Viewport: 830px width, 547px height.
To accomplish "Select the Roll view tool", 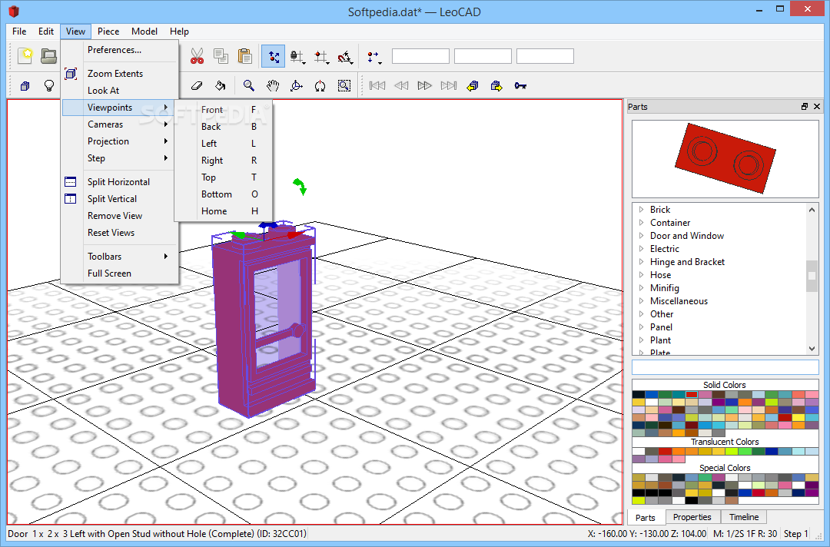I will [320, 86].
